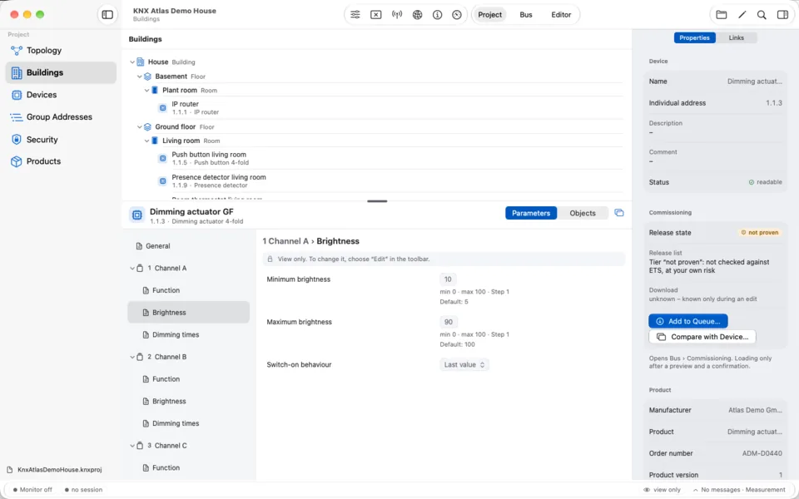Open the Switch-on behaviour dropdown
Image resolution: width=799 pixels, height=499 pixels.
(464, 364)
